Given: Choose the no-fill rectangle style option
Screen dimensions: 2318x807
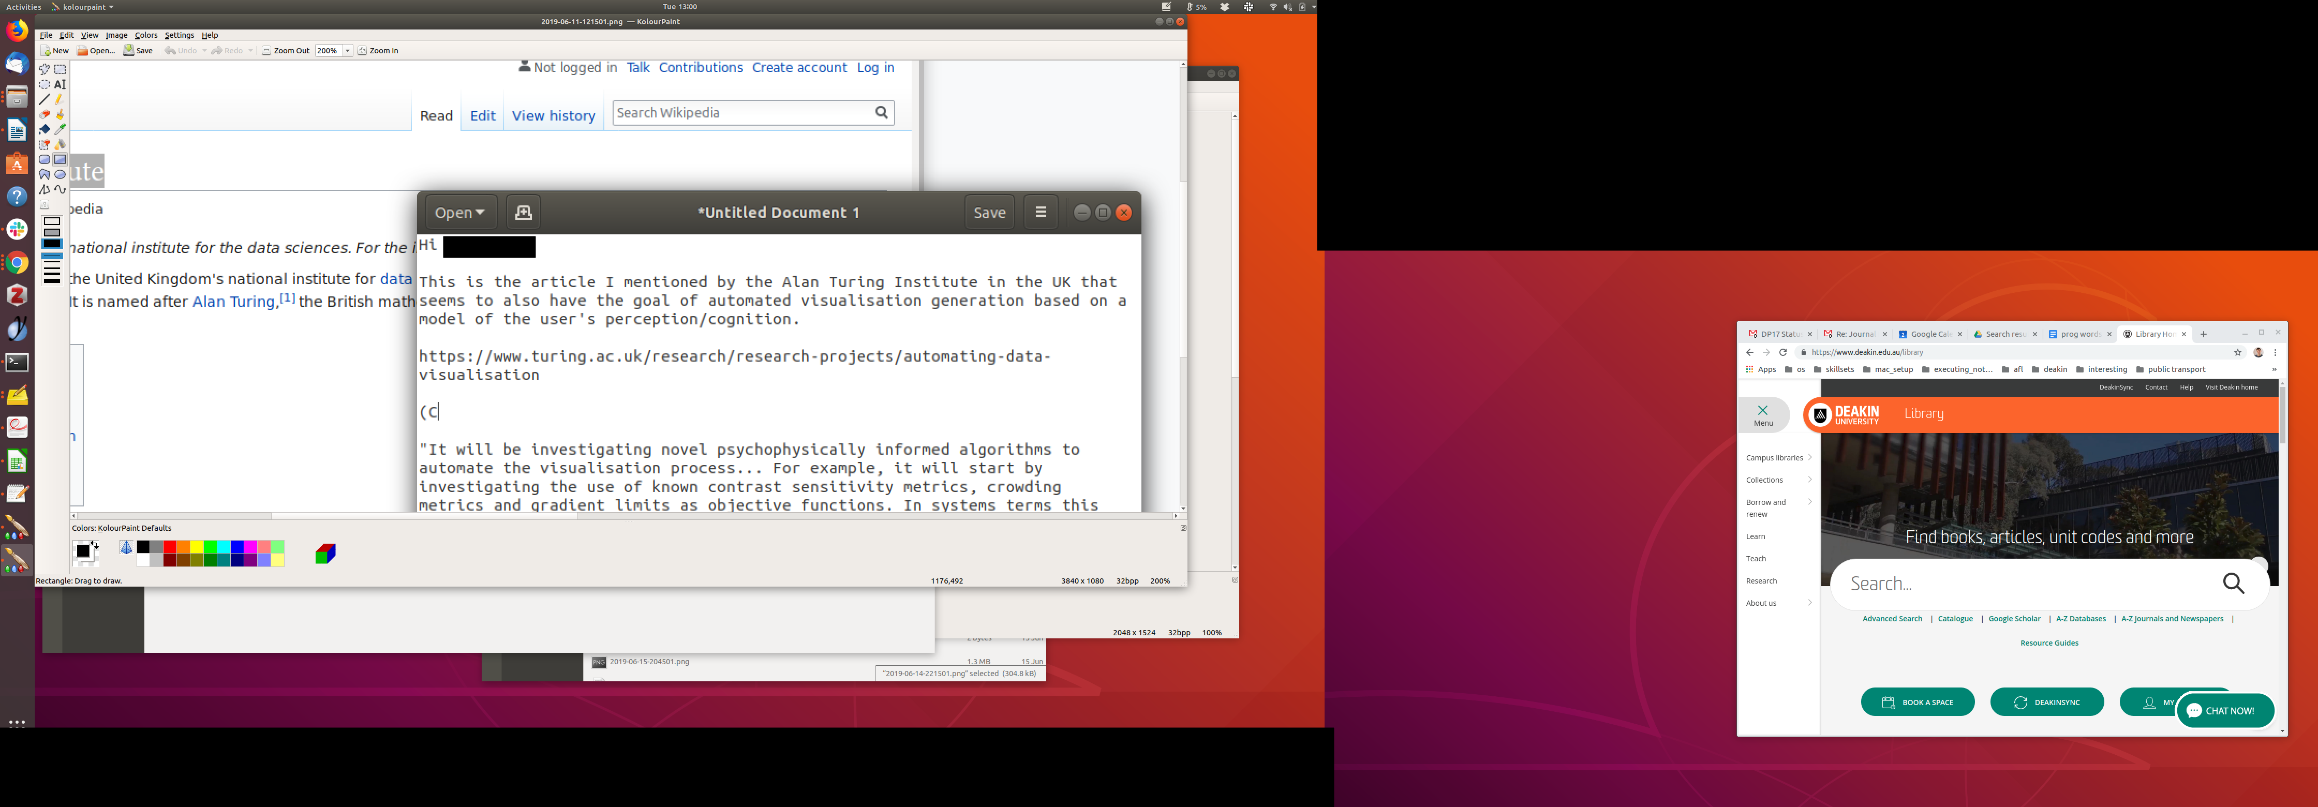Looking at the screenshot, I should [52, 221].
